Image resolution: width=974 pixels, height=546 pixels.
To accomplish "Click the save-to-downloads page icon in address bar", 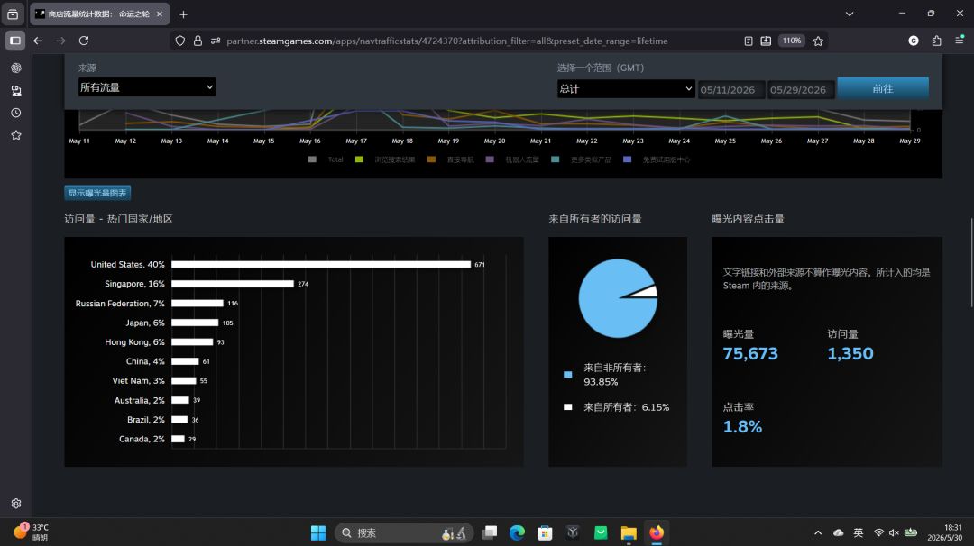I will (x=766, y=41).
